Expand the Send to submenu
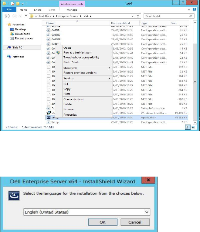200x232 pixels. click(110, 78)
